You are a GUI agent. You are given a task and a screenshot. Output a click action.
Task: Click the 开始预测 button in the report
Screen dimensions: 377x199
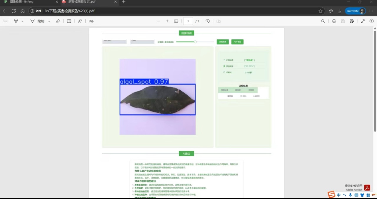223,42
